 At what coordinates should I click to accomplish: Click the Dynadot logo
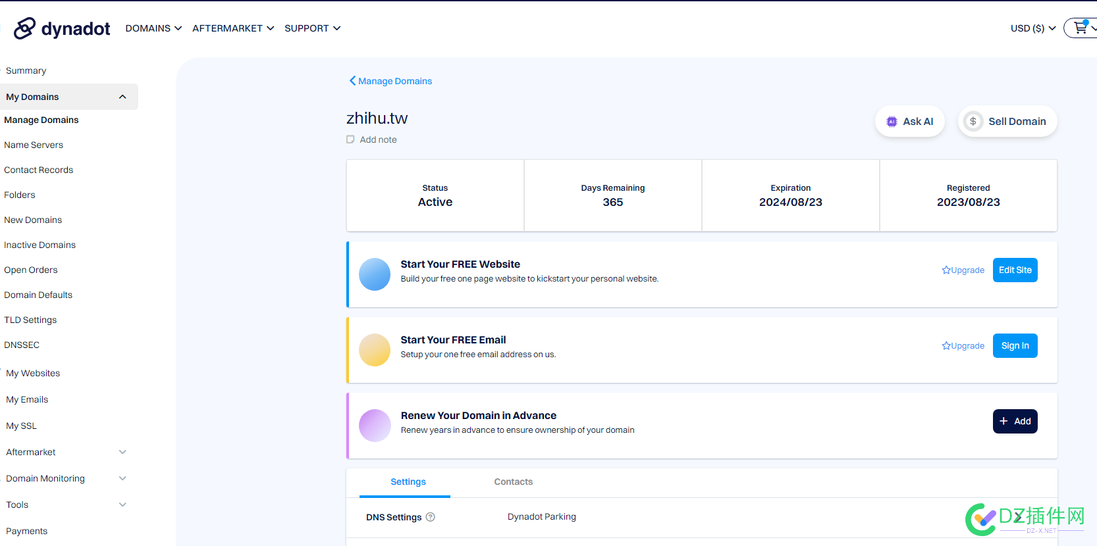(x=62, y=28)
